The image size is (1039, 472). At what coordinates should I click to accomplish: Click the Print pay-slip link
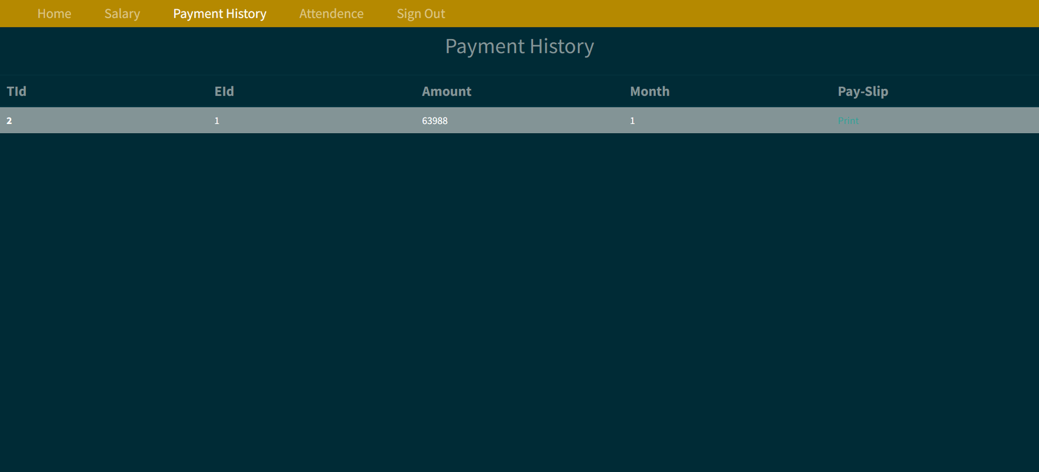[848, 121]
